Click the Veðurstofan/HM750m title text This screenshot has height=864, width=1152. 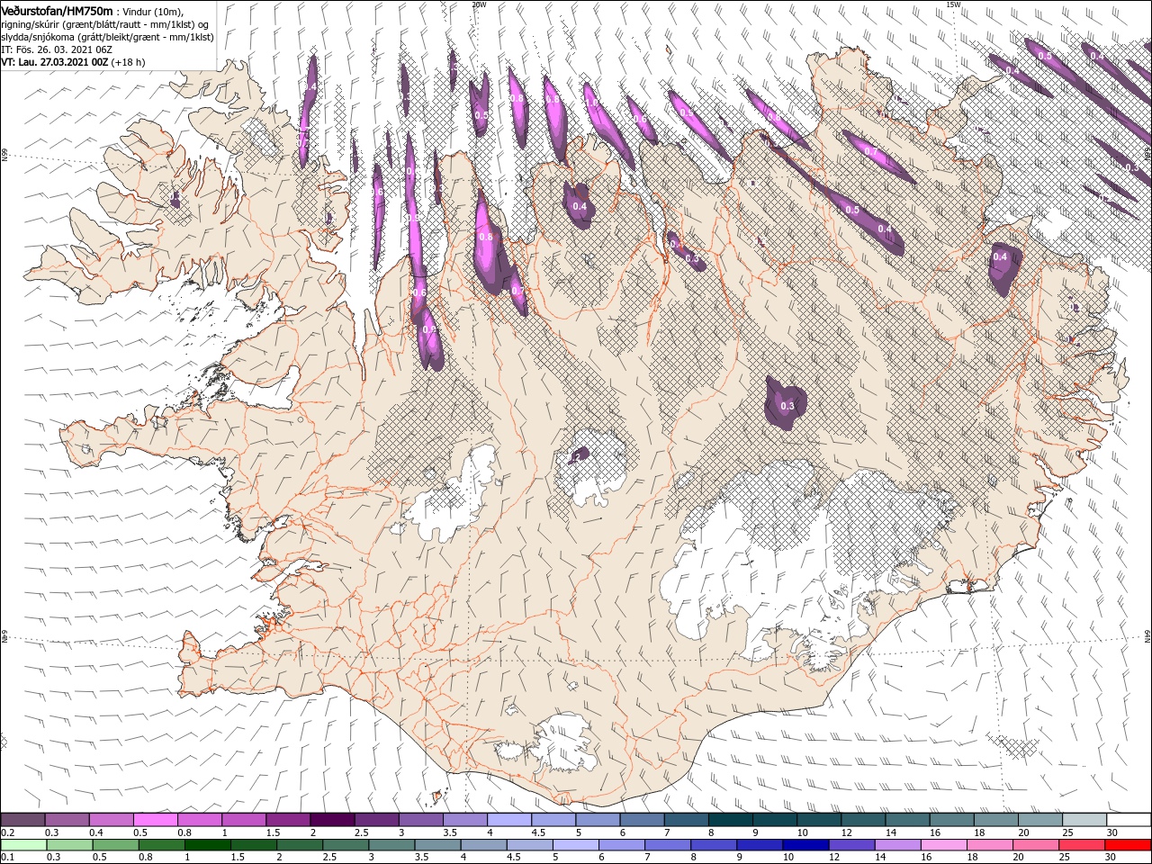[57, 11]
